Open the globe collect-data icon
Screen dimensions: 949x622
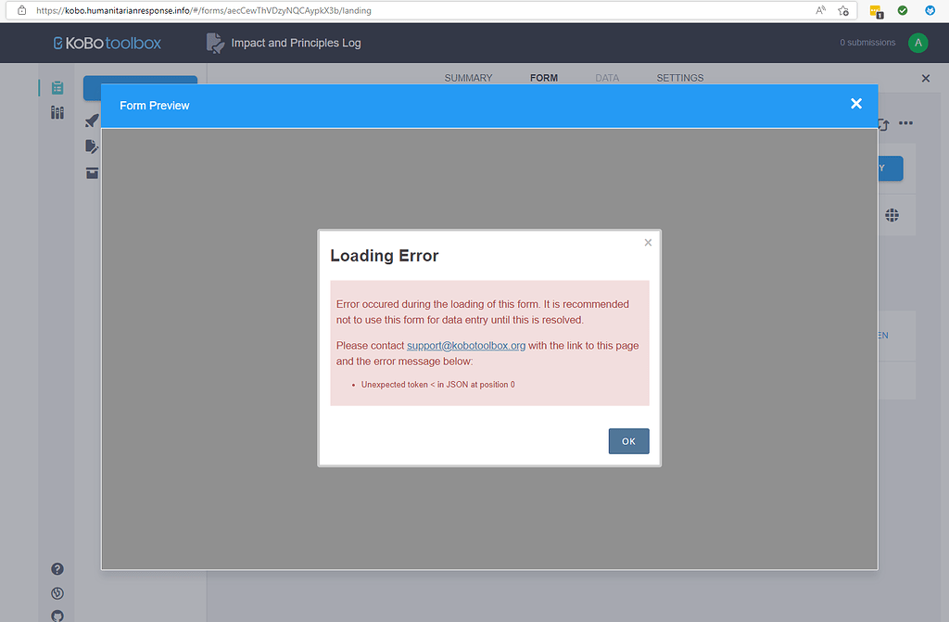892,214
